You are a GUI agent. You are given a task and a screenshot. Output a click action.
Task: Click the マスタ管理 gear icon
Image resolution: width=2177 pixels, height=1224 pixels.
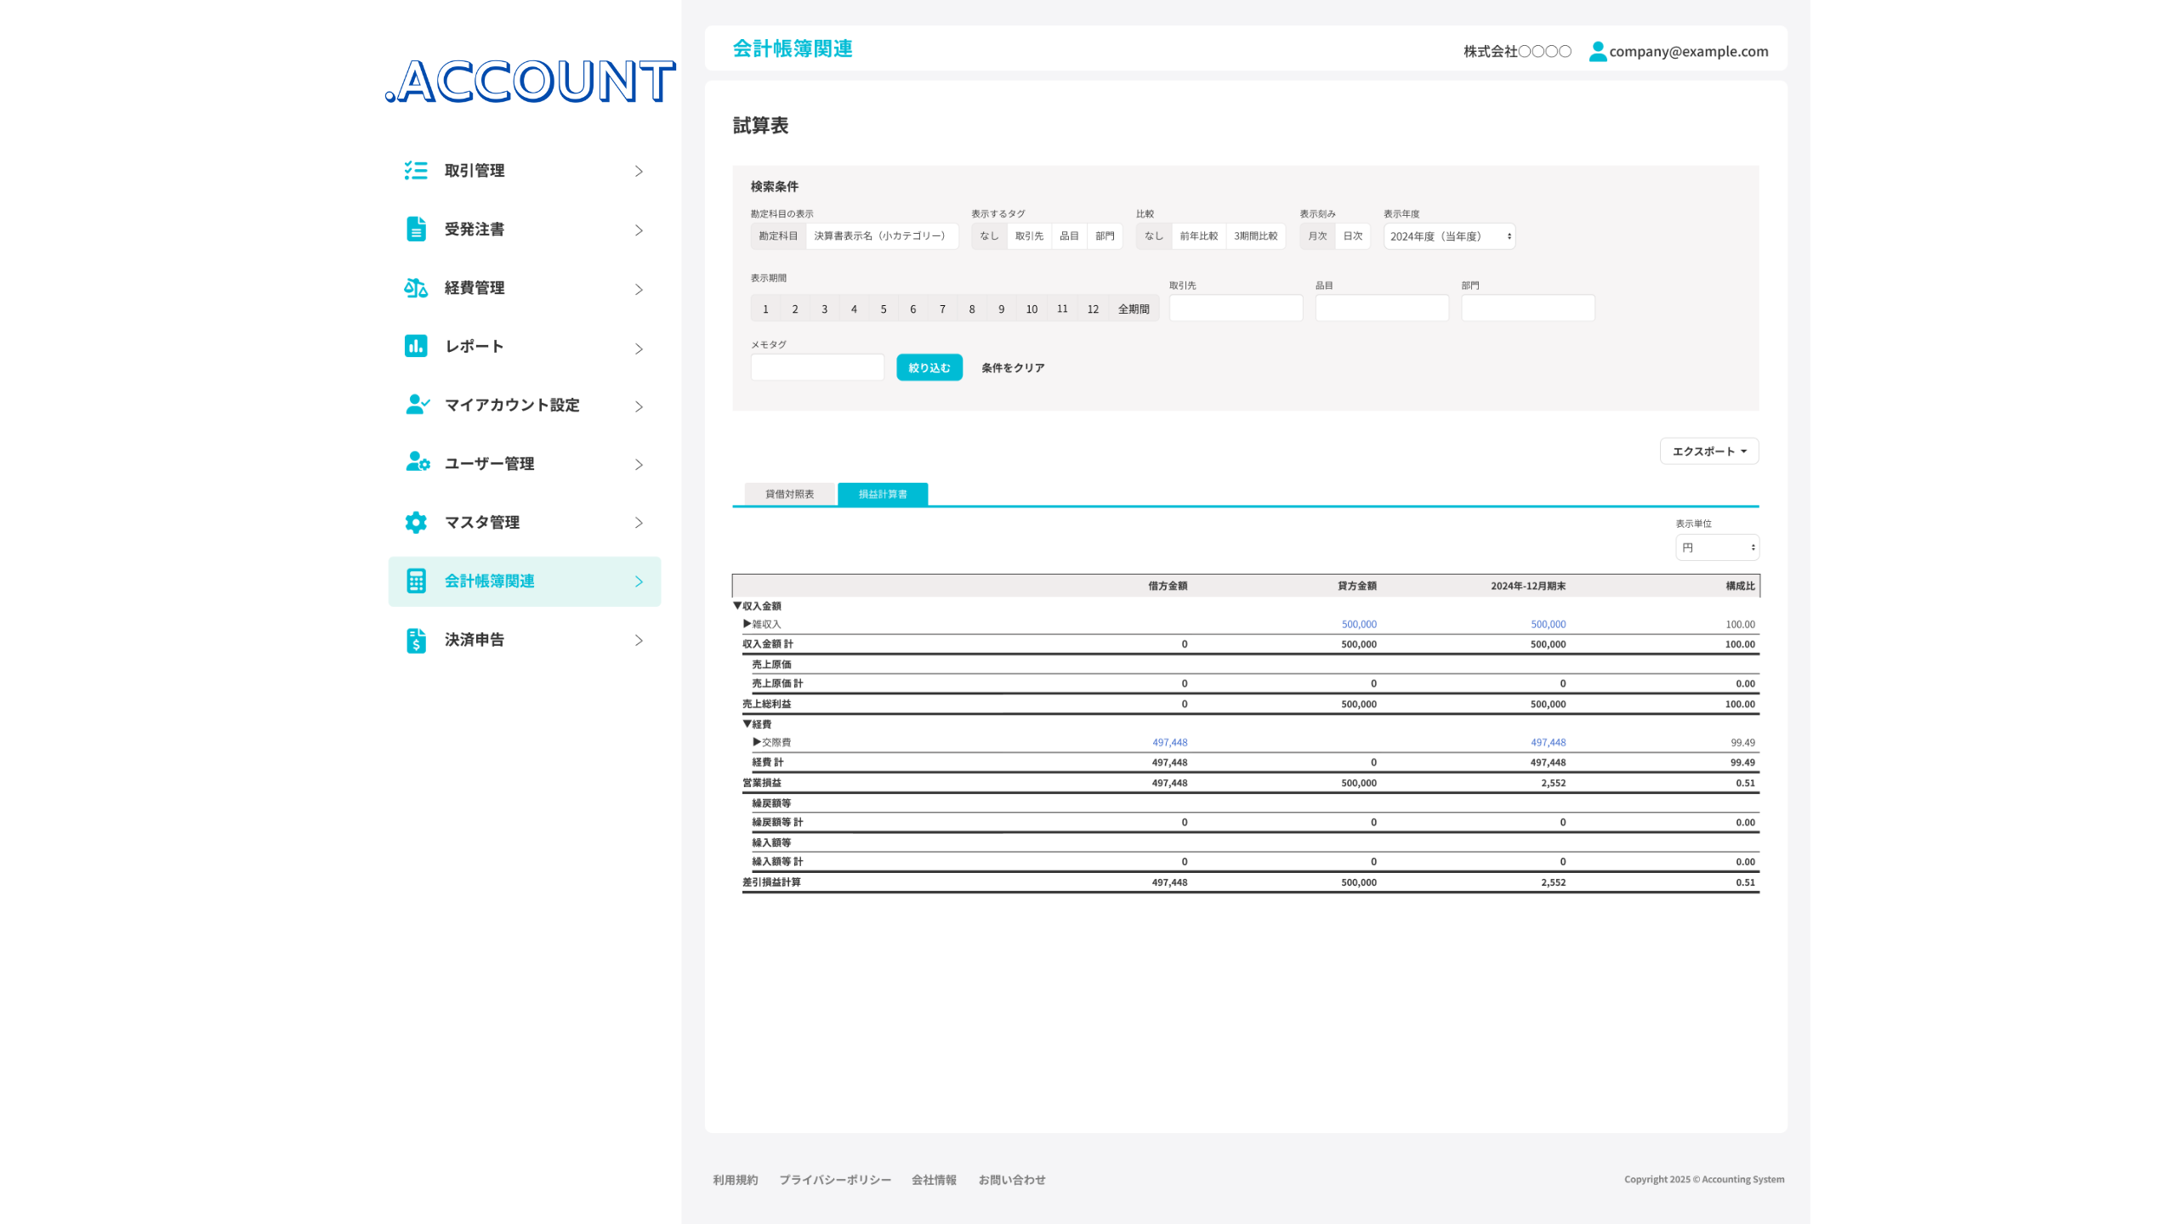point(415,522)
